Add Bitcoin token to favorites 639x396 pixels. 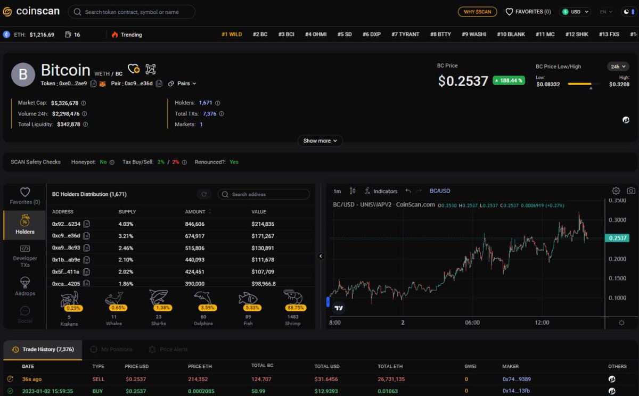(133, 69)
